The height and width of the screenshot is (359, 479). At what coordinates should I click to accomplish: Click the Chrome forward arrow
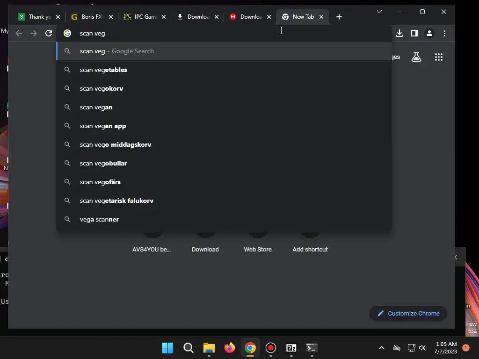click(x=34, y=33)
